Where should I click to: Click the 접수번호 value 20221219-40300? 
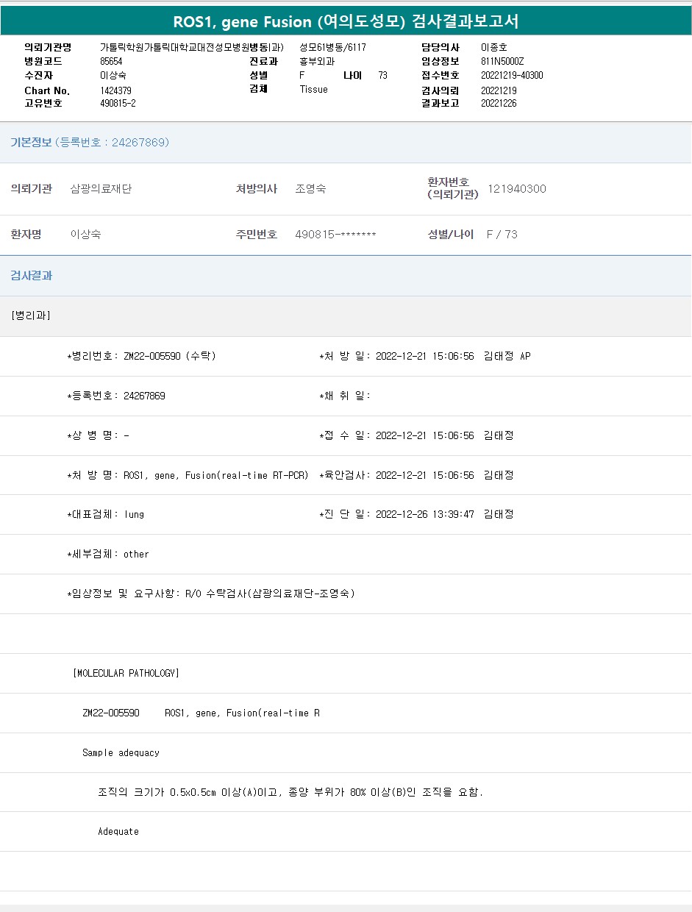tap(512, 76)
